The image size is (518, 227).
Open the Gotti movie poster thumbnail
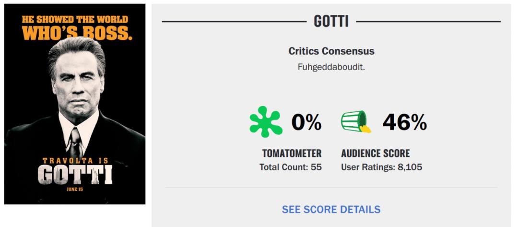pos(75,104)
